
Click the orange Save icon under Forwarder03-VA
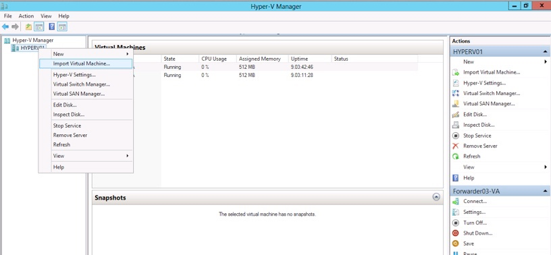click(x=456, y=244)
